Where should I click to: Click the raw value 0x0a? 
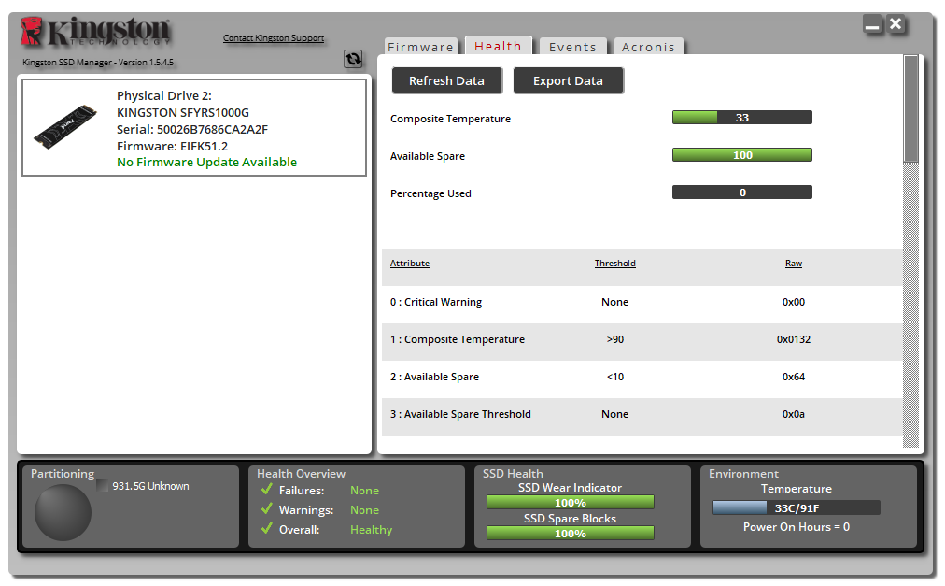793,414
